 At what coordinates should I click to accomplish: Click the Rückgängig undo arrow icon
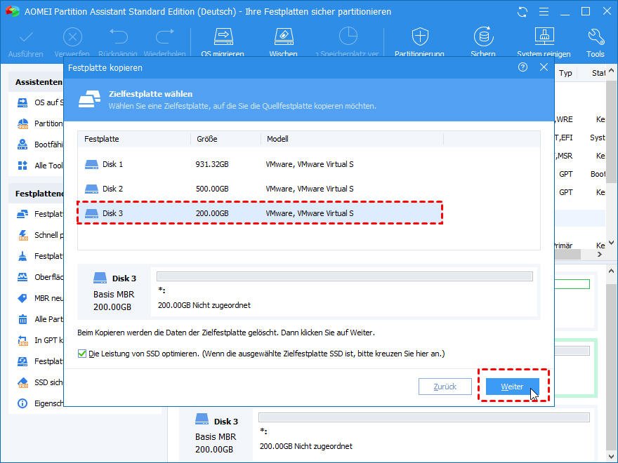point(118,37)
